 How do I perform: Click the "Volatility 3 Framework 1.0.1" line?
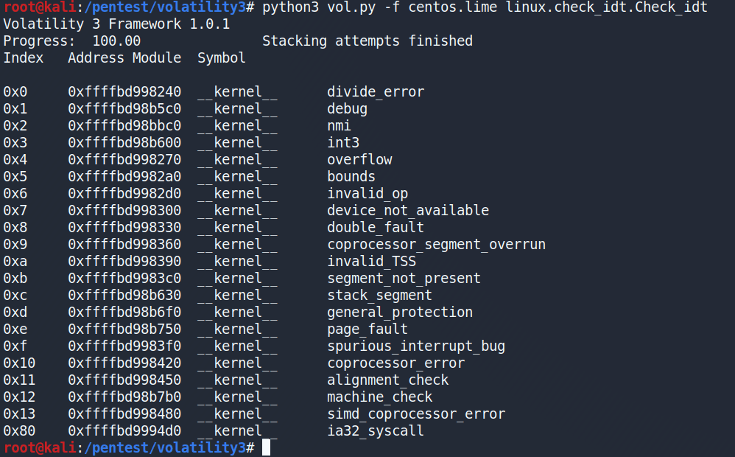coord(116,24)
